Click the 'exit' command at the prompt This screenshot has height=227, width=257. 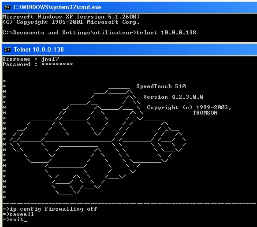click(16, 220)
